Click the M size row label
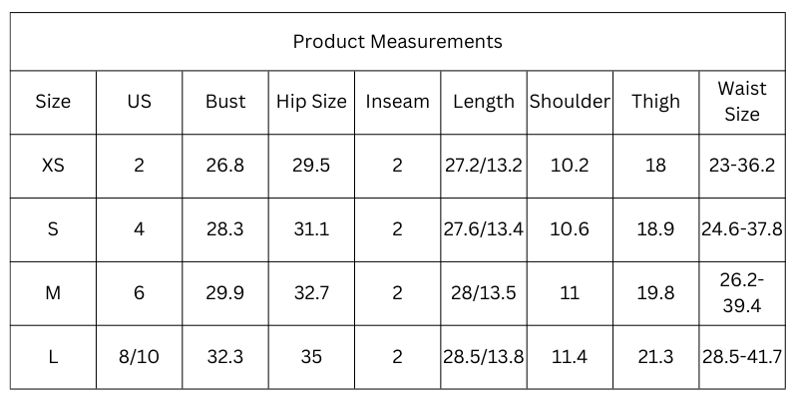Screen dimensions: 798x399 point(53,293)
